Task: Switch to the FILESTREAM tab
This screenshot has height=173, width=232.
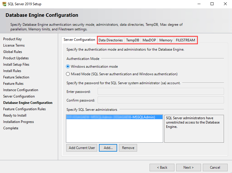Action: 185,40
